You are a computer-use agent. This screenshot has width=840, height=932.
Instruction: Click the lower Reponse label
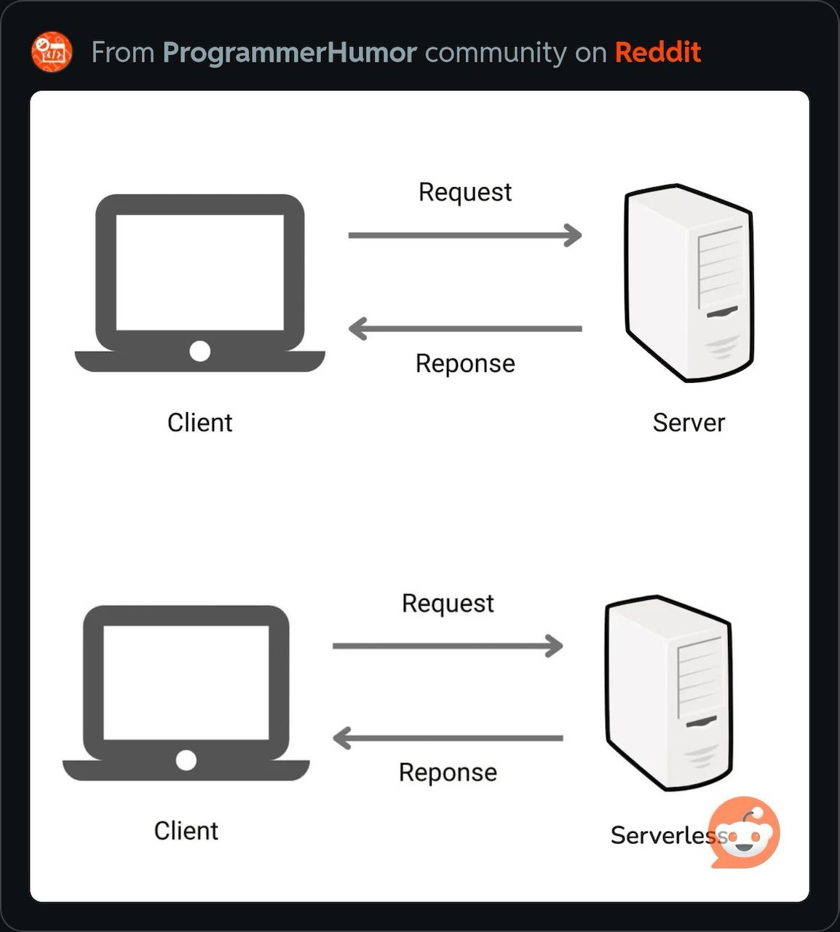(448, 773)
